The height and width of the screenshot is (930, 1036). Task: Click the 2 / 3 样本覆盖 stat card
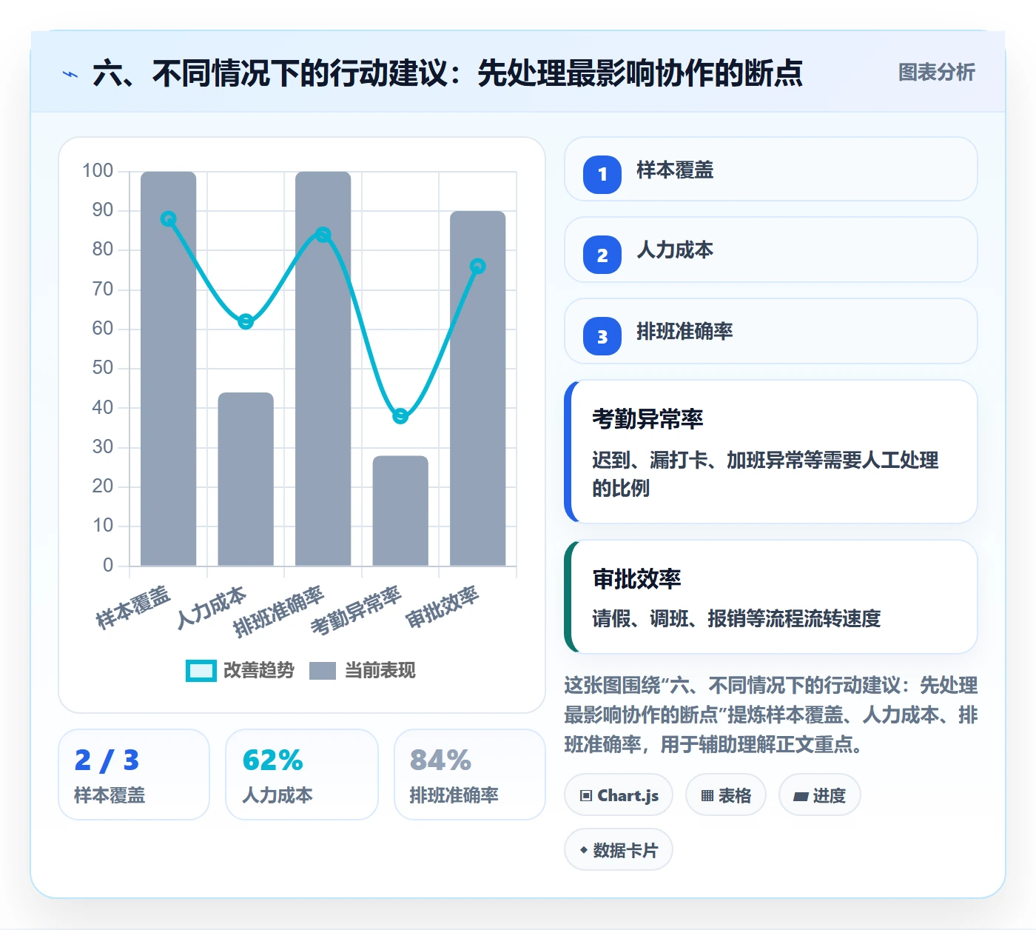(x=134, y=775)
